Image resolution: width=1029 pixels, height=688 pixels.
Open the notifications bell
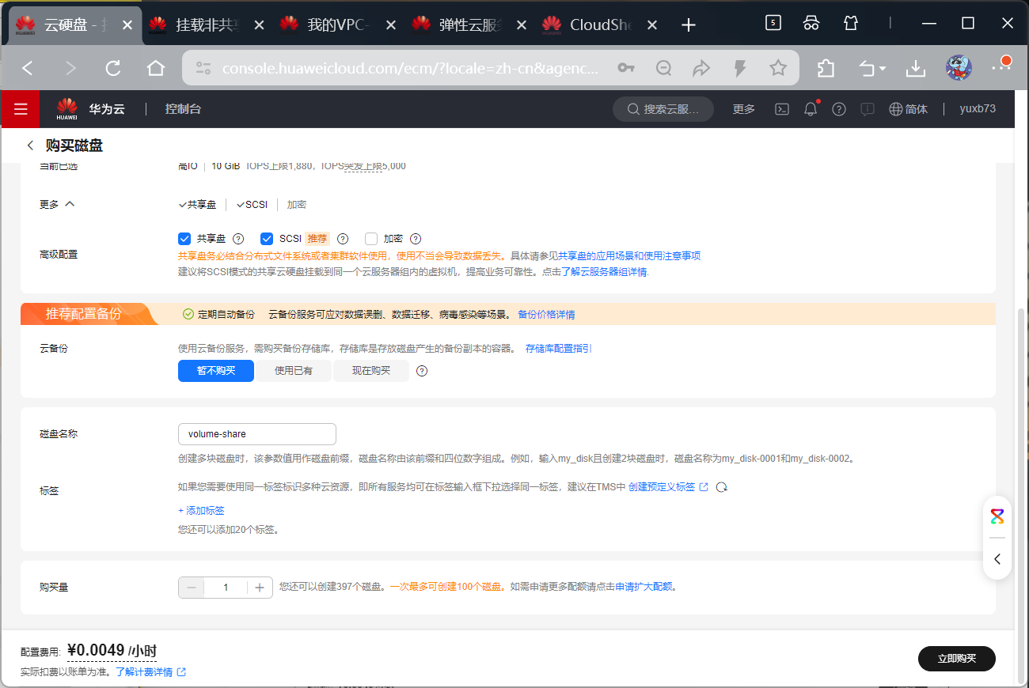(x=811, y=109)
